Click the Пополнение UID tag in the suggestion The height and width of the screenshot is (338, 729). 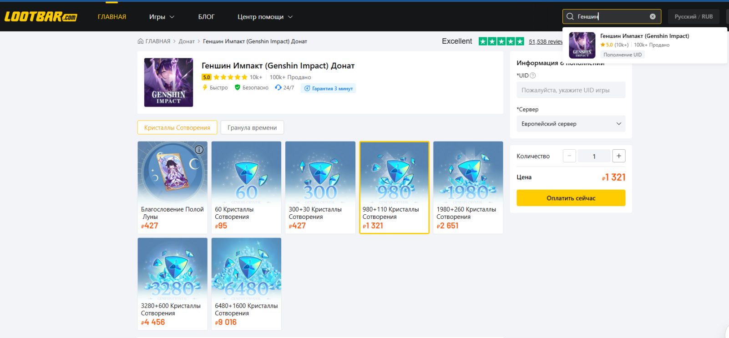click(623, 55)
